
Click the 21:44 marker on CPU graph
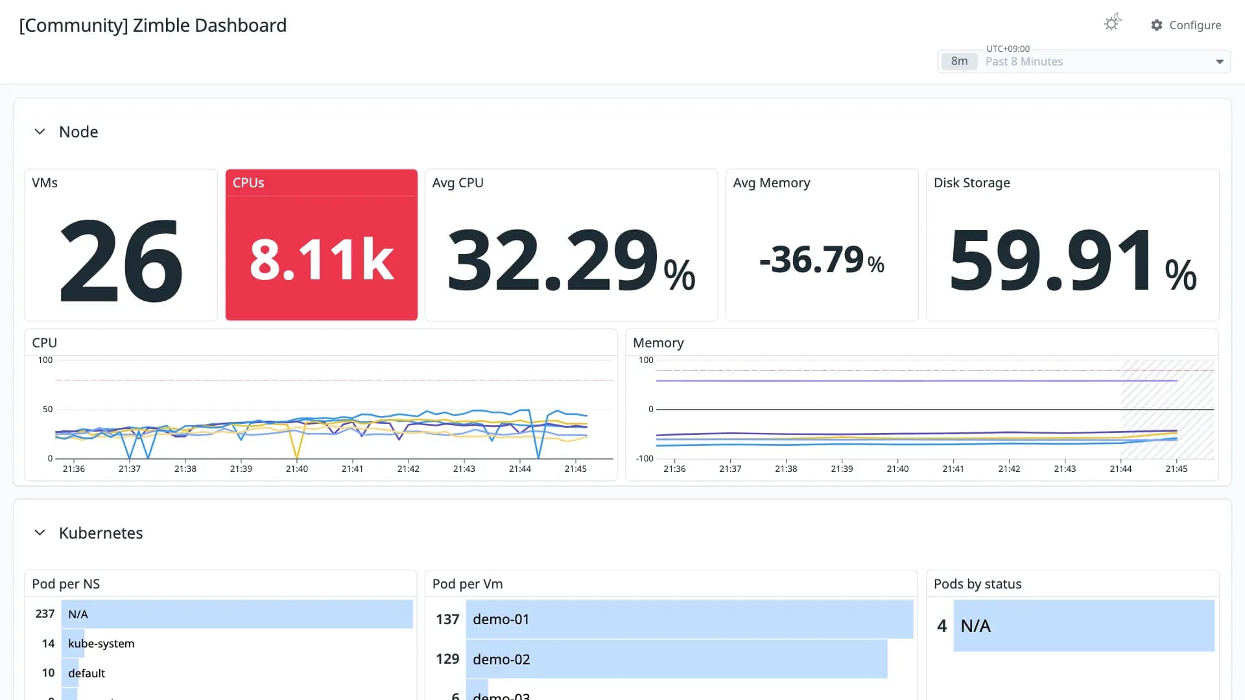tap(520, 469)
